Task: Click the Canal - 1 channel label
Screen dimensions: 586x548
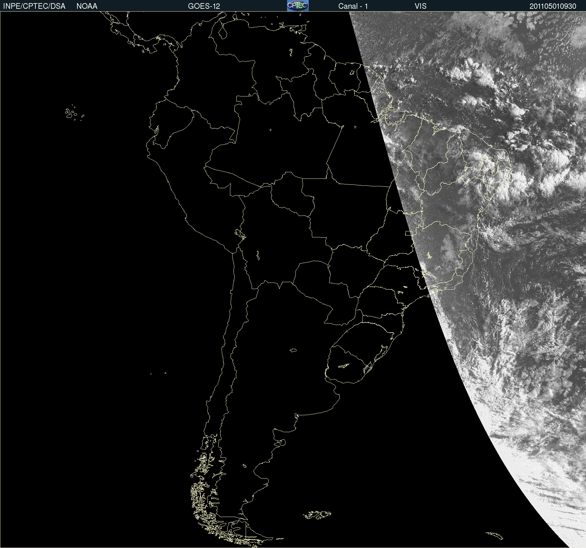Action: 353,6
